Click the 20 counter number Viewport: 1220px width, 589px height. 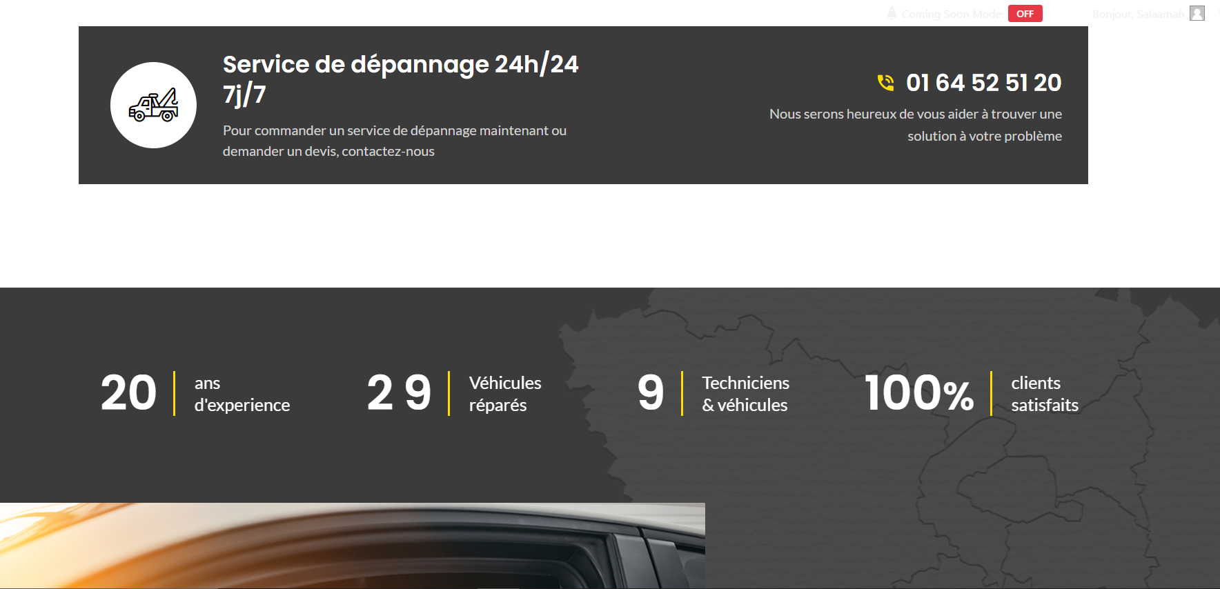pos(128,393)
